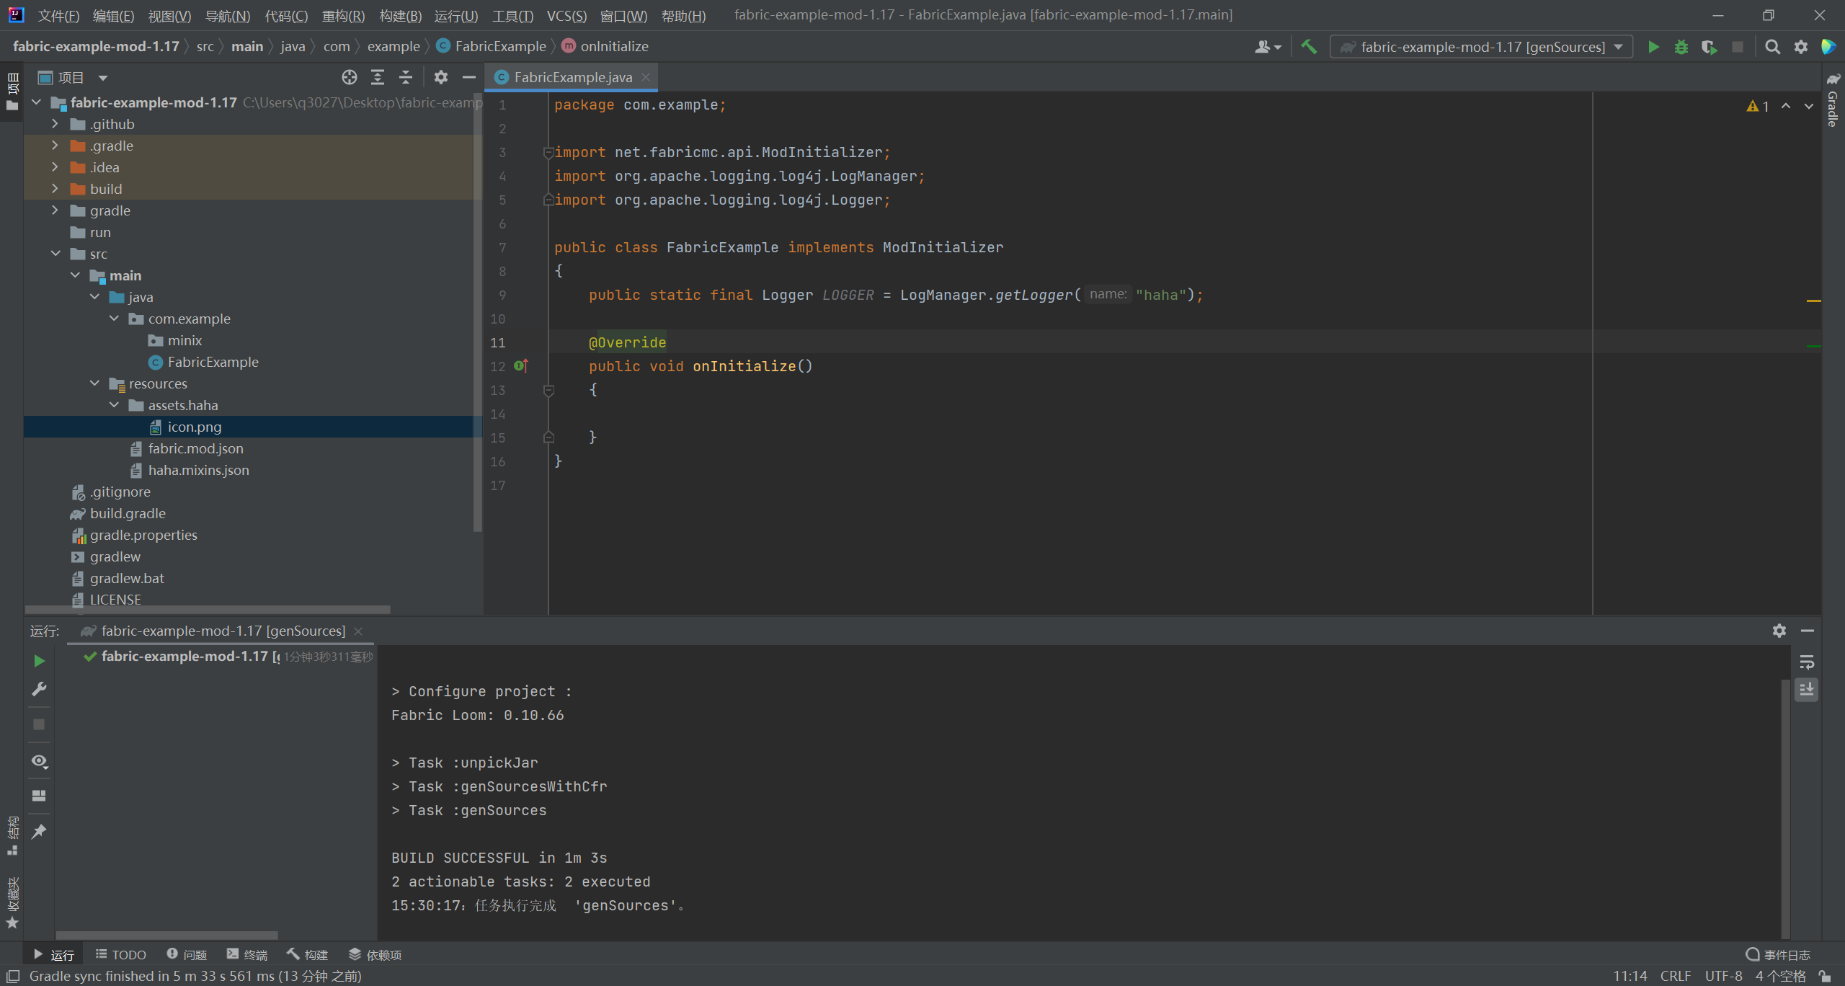Collapse the resources folder
This screenshot has width=1845, height=986.
(x=94, y=383)
